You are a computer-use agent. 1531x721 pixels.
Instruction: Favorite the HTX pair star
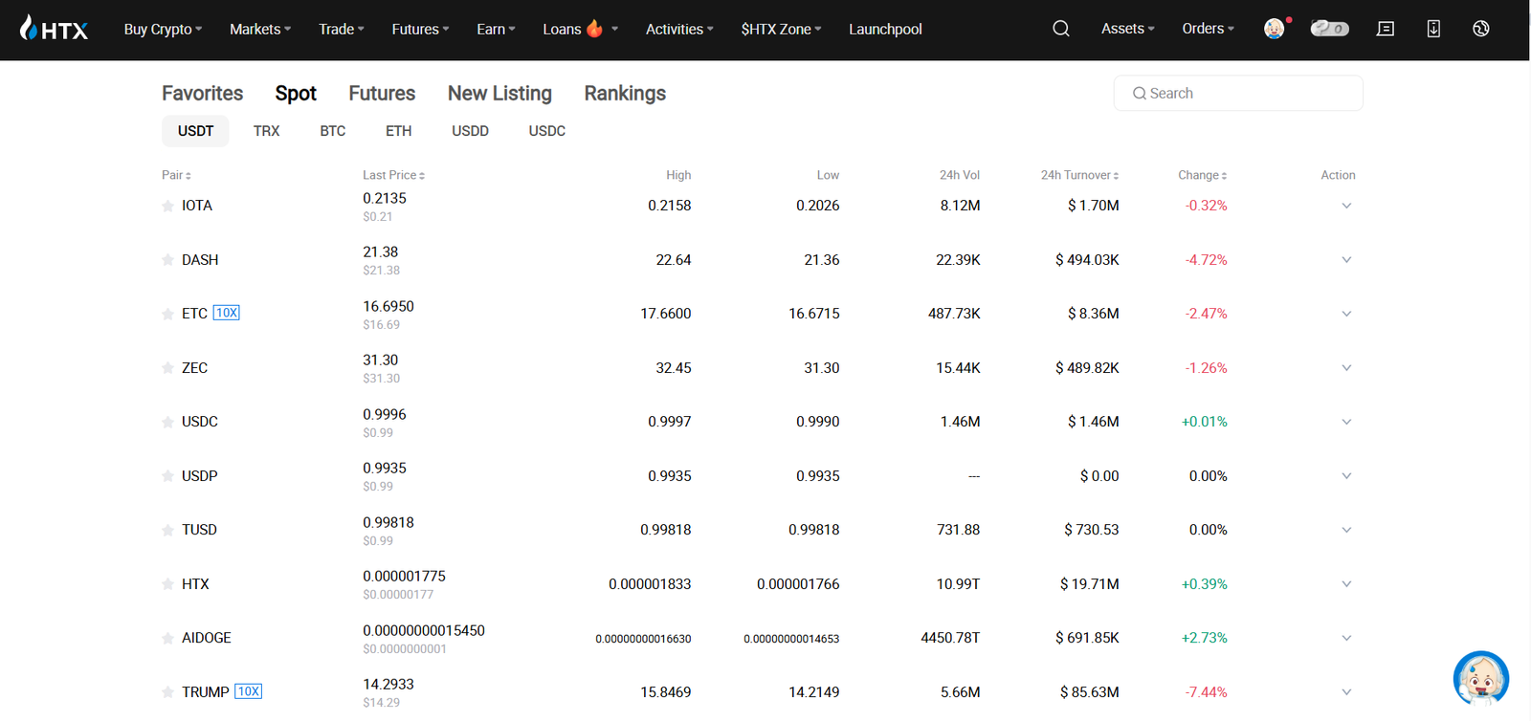point(168,584)
